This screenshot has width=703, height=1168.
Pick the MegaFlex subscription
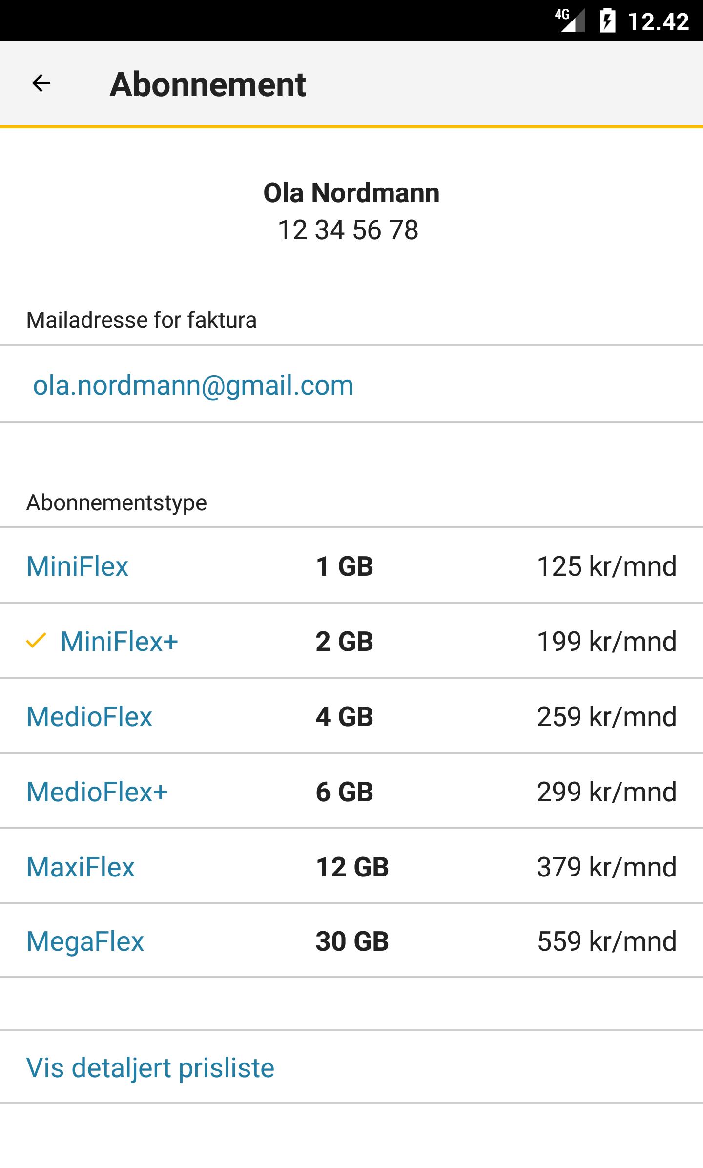click(x=351, y=940)
